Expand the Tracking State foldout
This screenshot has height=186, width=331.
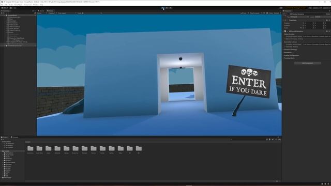point(289,58)
